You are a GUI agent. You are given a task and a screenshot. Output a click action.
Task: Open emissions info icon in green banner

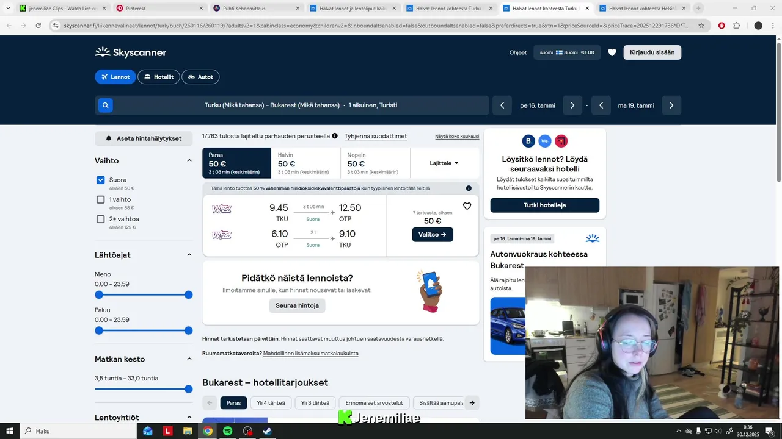pyautogui.click(x=469, y=188)
